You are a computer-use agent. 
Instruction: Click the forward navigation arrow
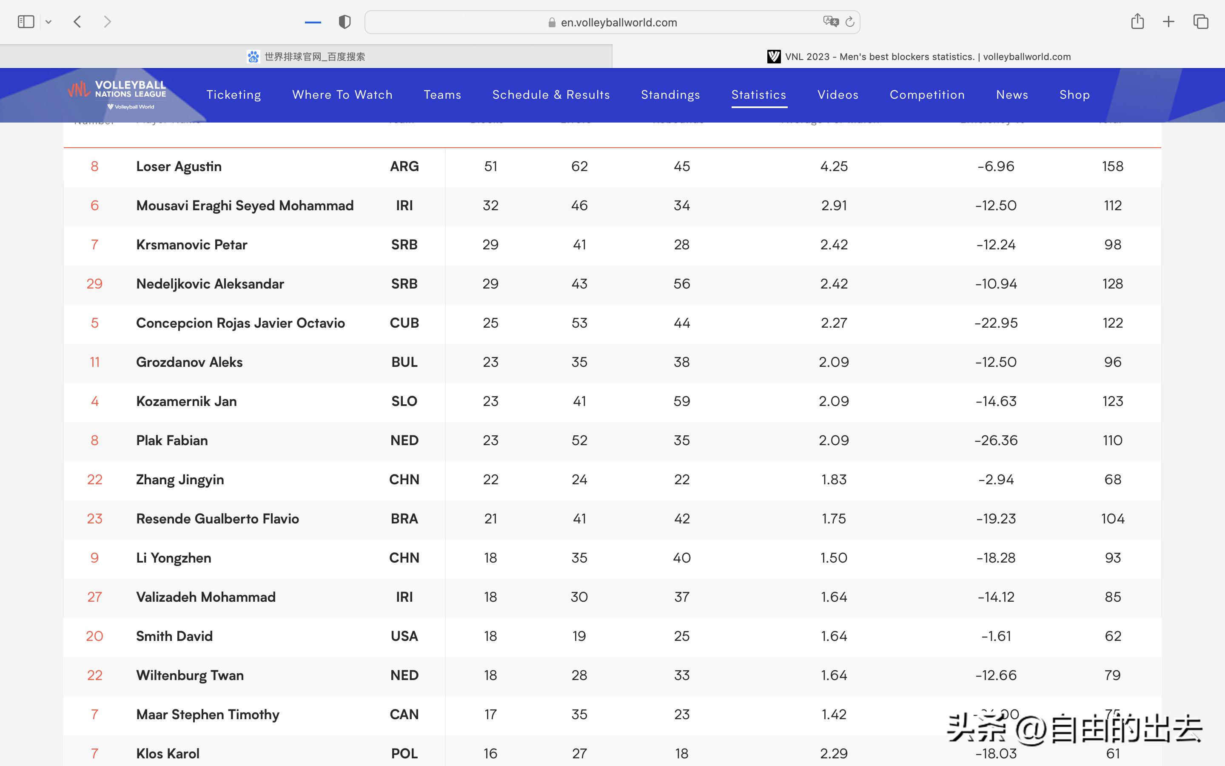(107, 22)
